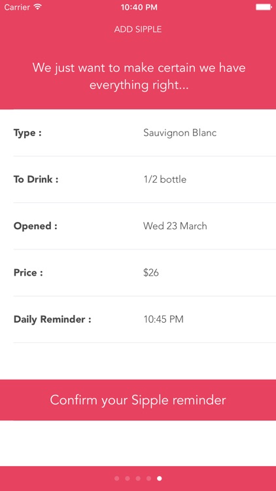This screenshot has height=491, width=276.
Task: Edit the 1/2 bottle amount
Action: click(165, 179)
